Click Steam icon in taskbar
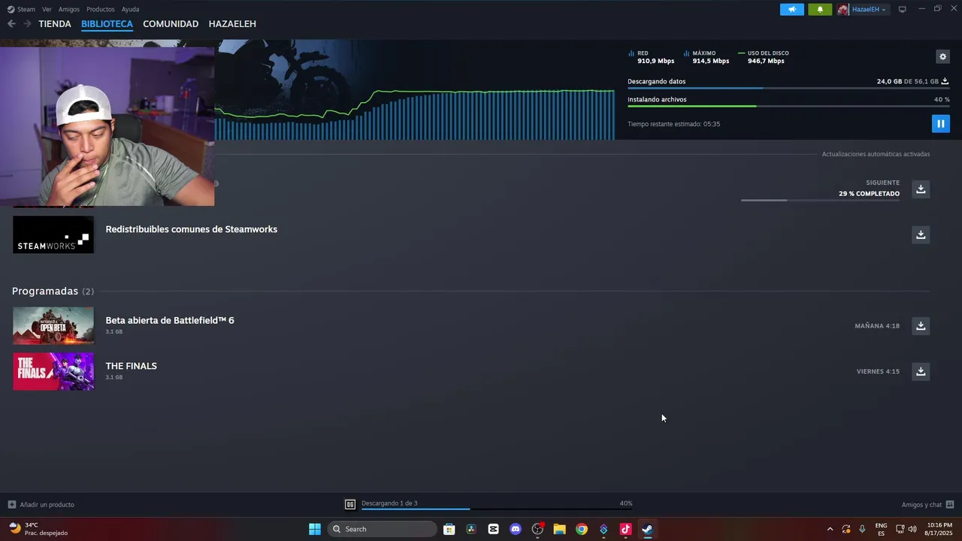962x541 pixels. point(647,529)
